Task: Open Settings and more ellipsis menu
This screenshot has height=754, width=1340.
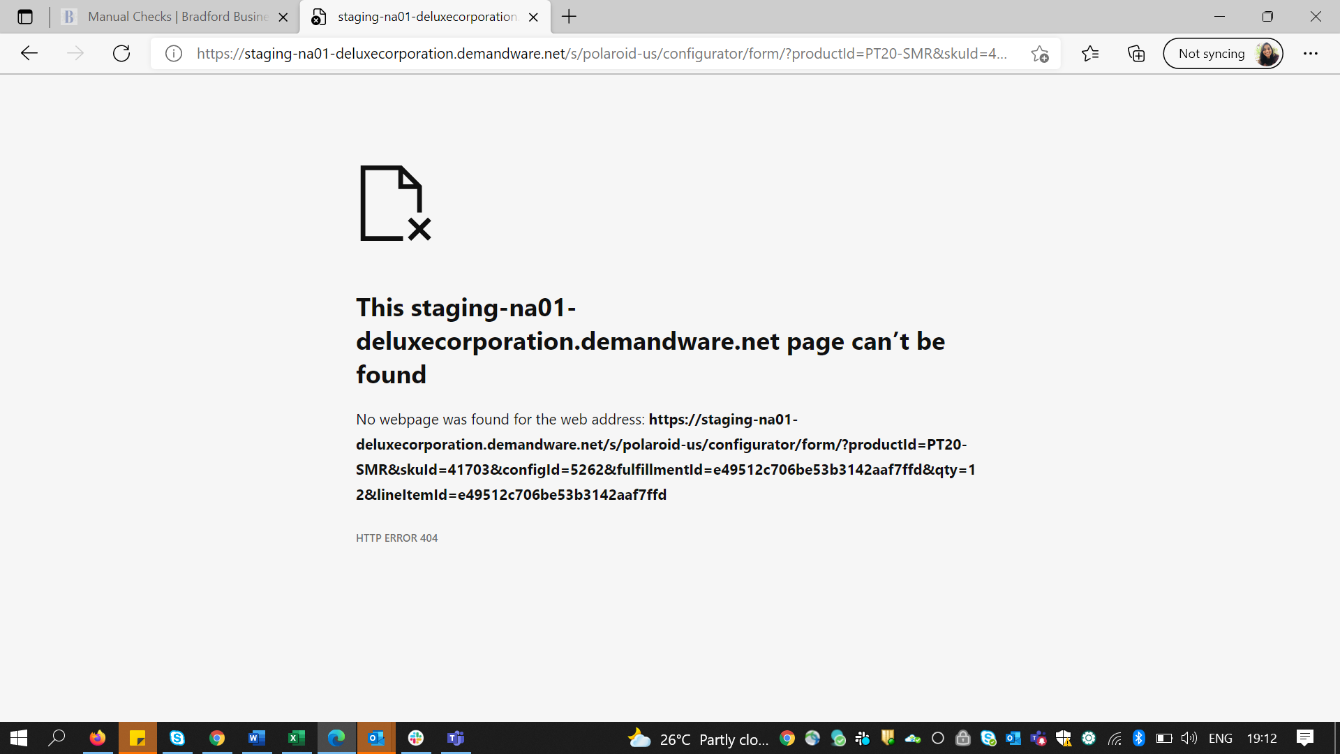Action: click(x=1311, y=54)
